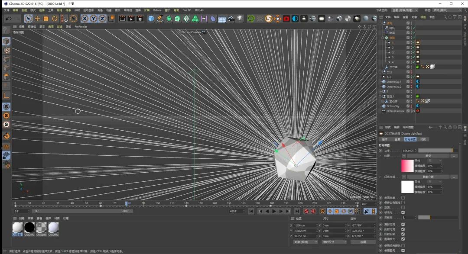Click the Undo arrow icon
The image size is (468, 254).
(x=9, y=19)
